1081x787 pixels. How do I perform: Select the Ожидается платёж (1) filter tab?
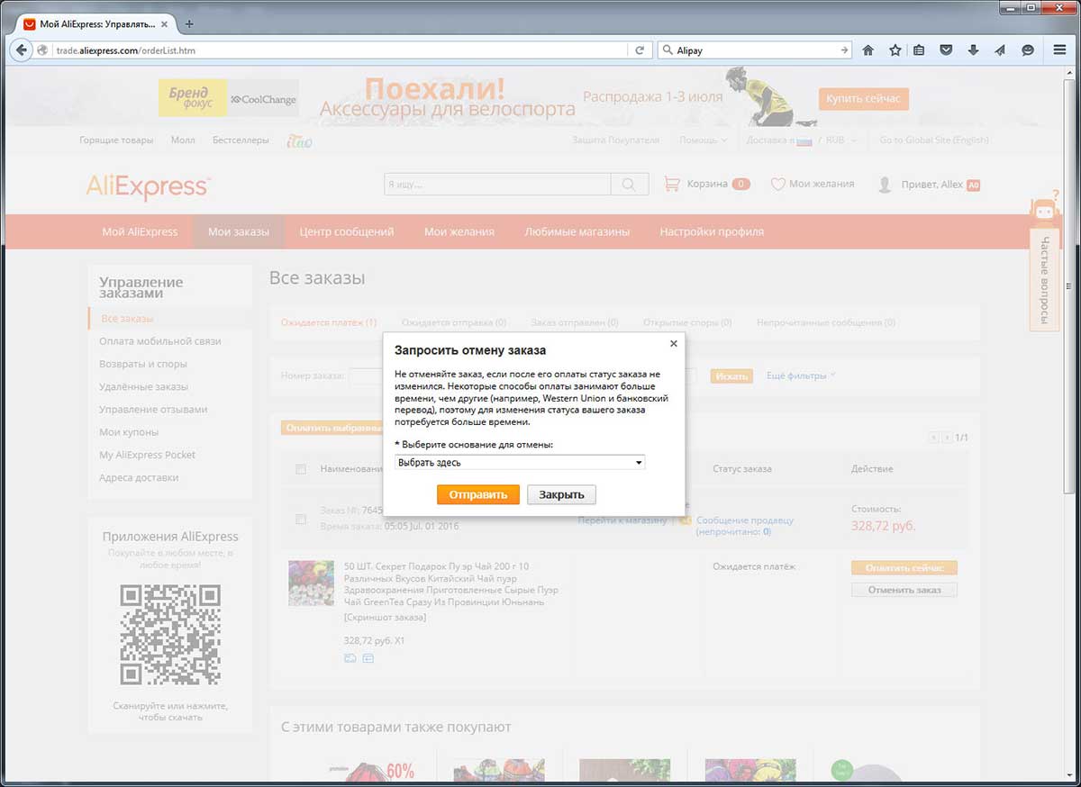(x=329, y=322)
